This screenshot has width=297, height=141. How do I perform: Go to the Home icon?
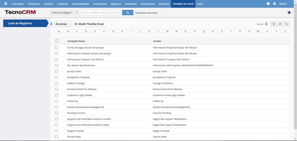(6, 4)
